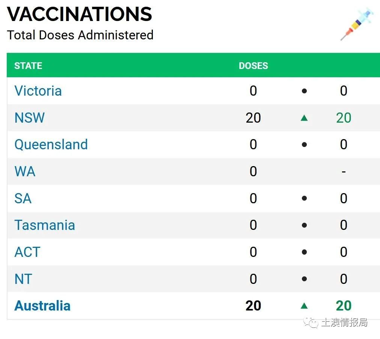380x339 pixels.
Task: Click the NT no-change dot indicator
Action: [305, 279]
